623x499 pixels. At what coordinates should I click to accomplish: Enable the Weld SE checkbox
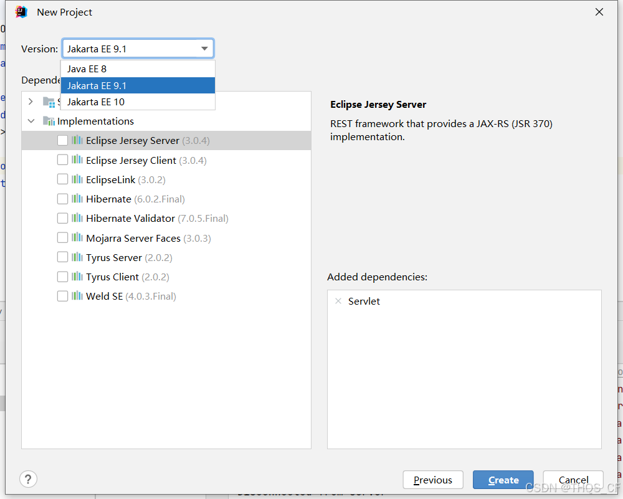click(x=62, y=296)
